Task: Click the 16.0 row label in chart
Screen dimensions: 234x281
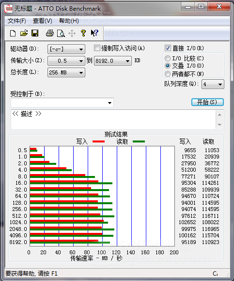Action: pos(21,183)
